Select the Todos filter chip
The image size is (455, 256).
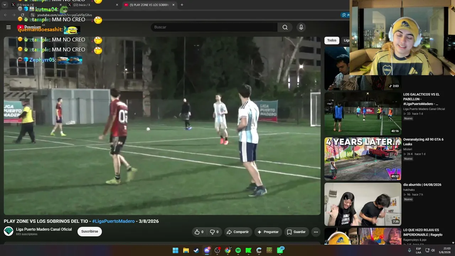(332, 40)
